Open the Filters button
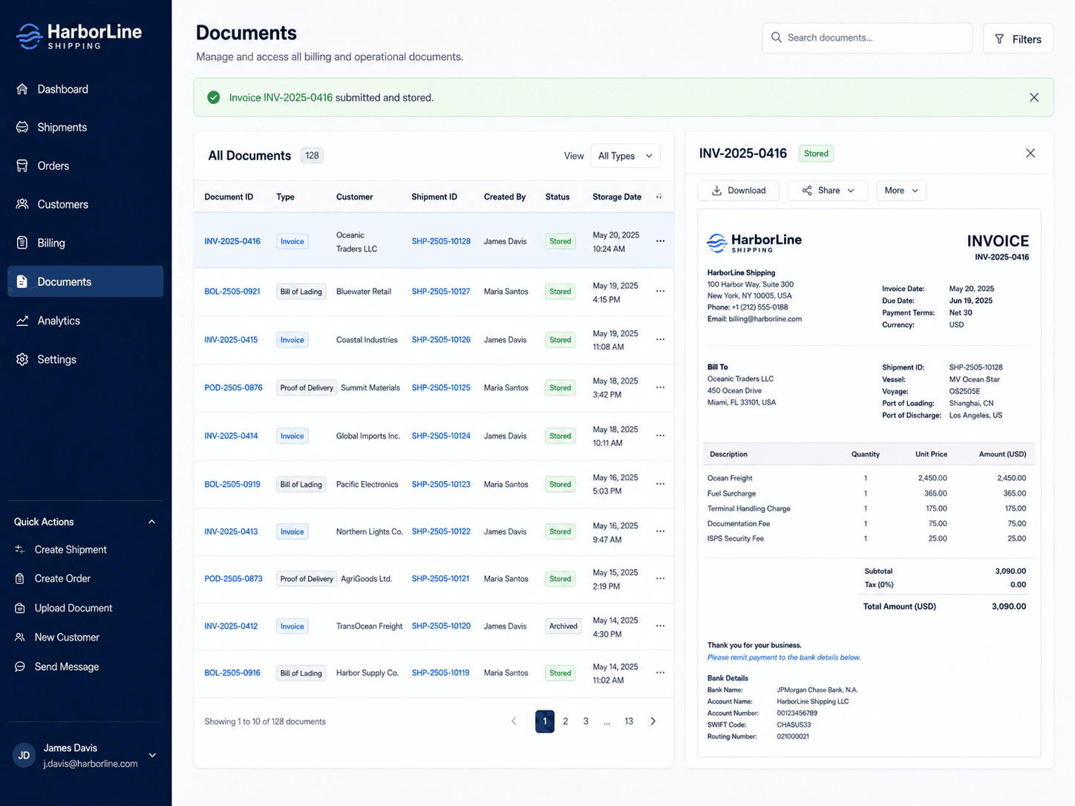Screen dimensions: 1075x806 (x=1018, y=39)
